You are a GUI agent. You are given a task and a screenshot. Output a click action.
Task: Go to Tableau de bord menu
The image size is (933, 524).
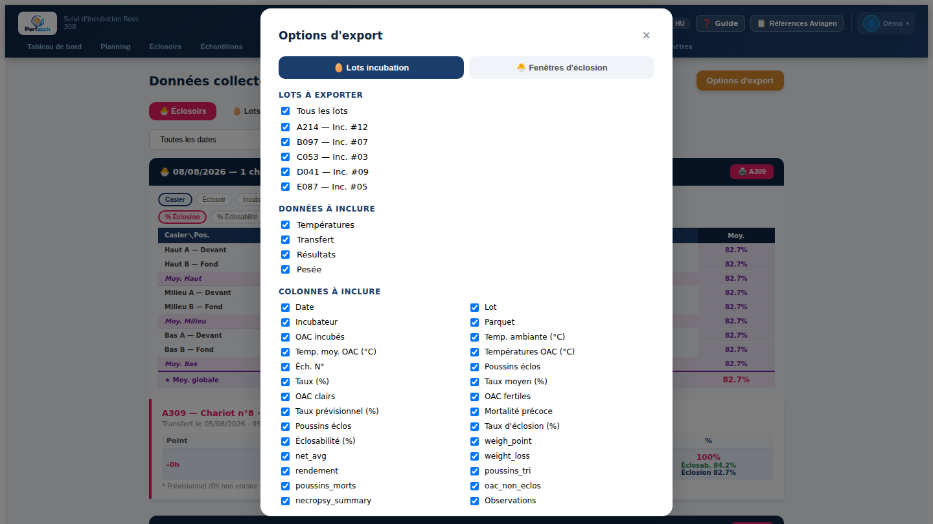(x=54, y=47)
